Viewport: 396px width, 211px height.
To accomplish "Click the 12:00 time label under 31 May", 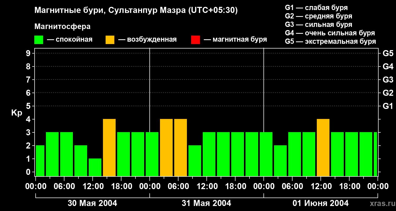I will coord(207,186).
